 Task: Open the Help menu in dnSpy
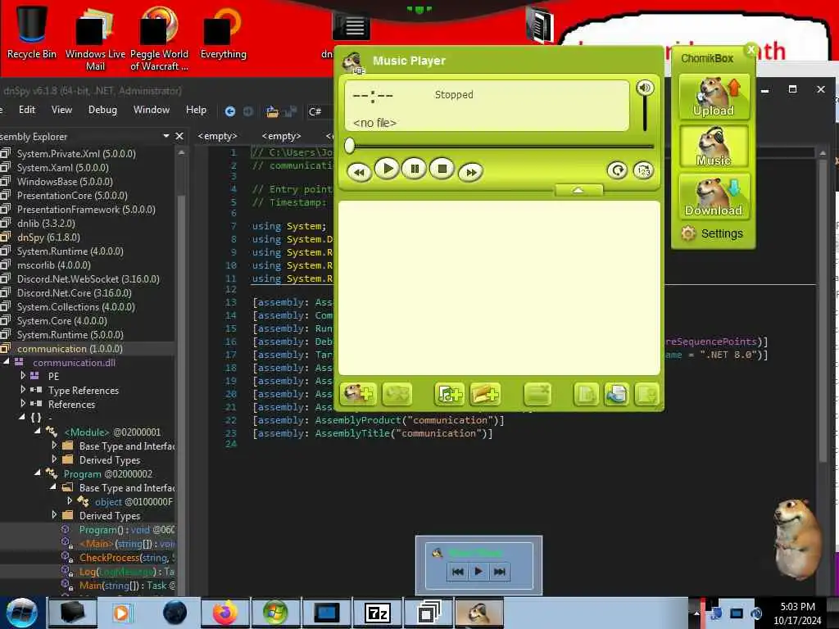tap(196, 110)
